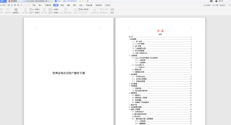Image resolution: width=231 pixels, height=125 pixels.
Task: Open the undo history dropdown arrow
Action: [23, 5]
